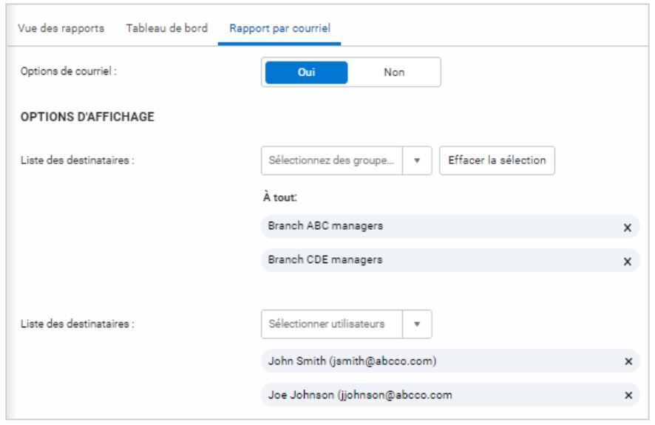Remove the Branch ABC managers recipient group
Image resolution: width=655 pixels, height=425 pixels.
coord(627,228)
